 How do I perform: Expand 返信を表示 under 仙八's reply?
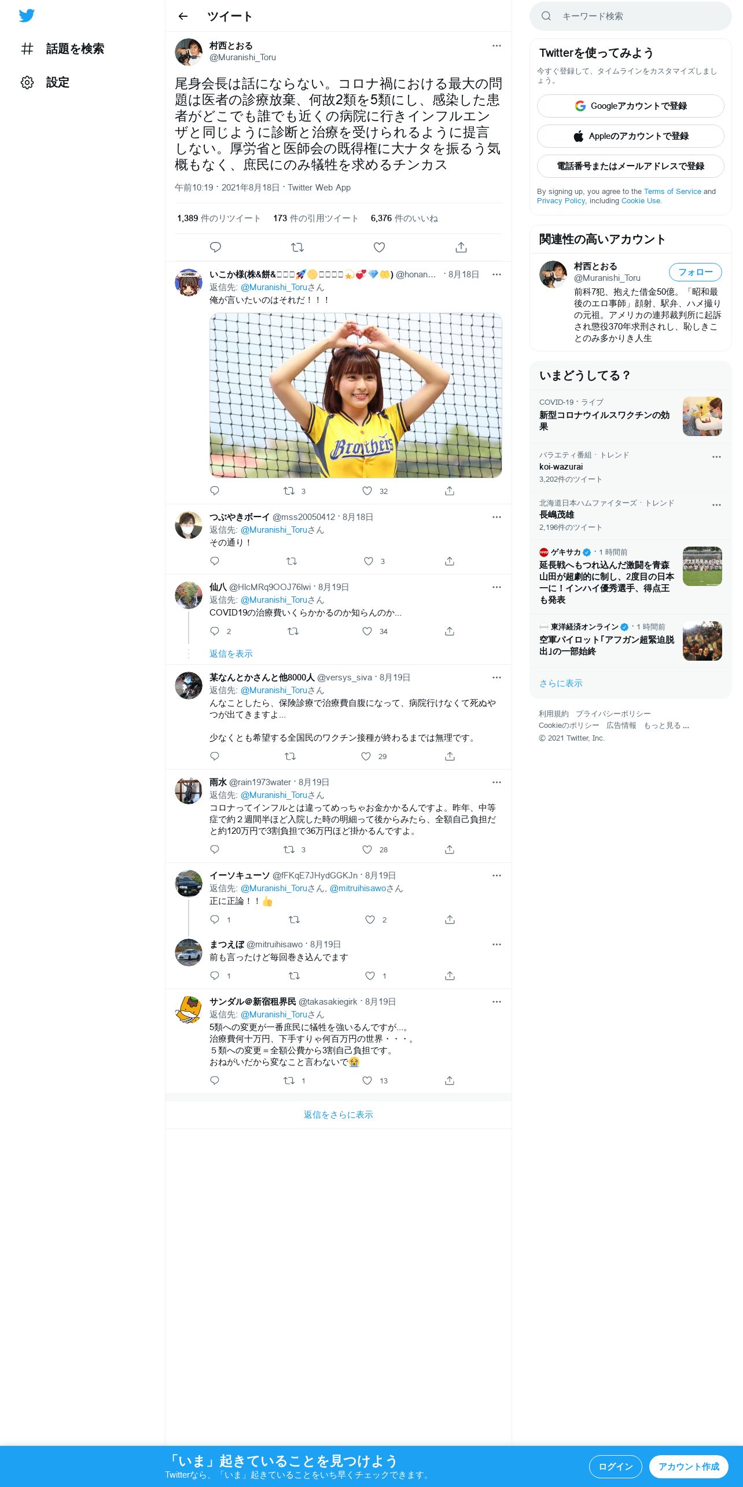(231, 654)
